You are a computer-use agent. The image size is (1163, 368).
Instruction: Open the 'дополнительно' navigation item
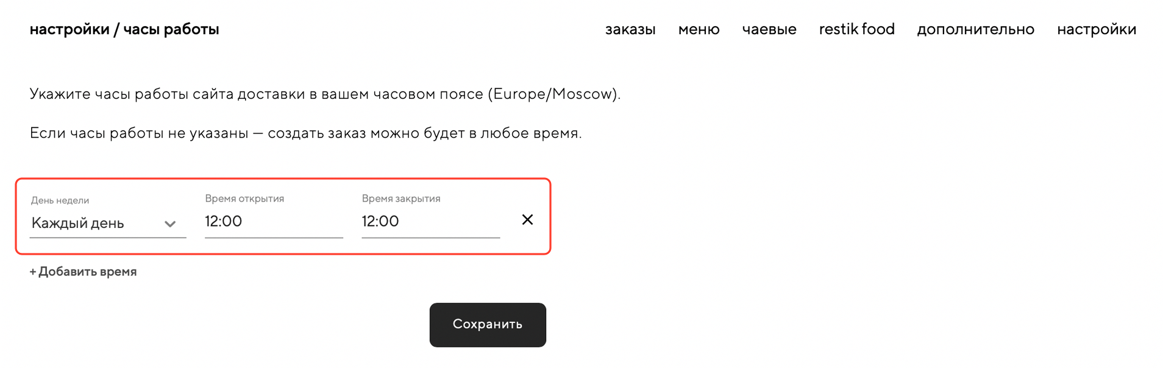click(x=975, y=29)
